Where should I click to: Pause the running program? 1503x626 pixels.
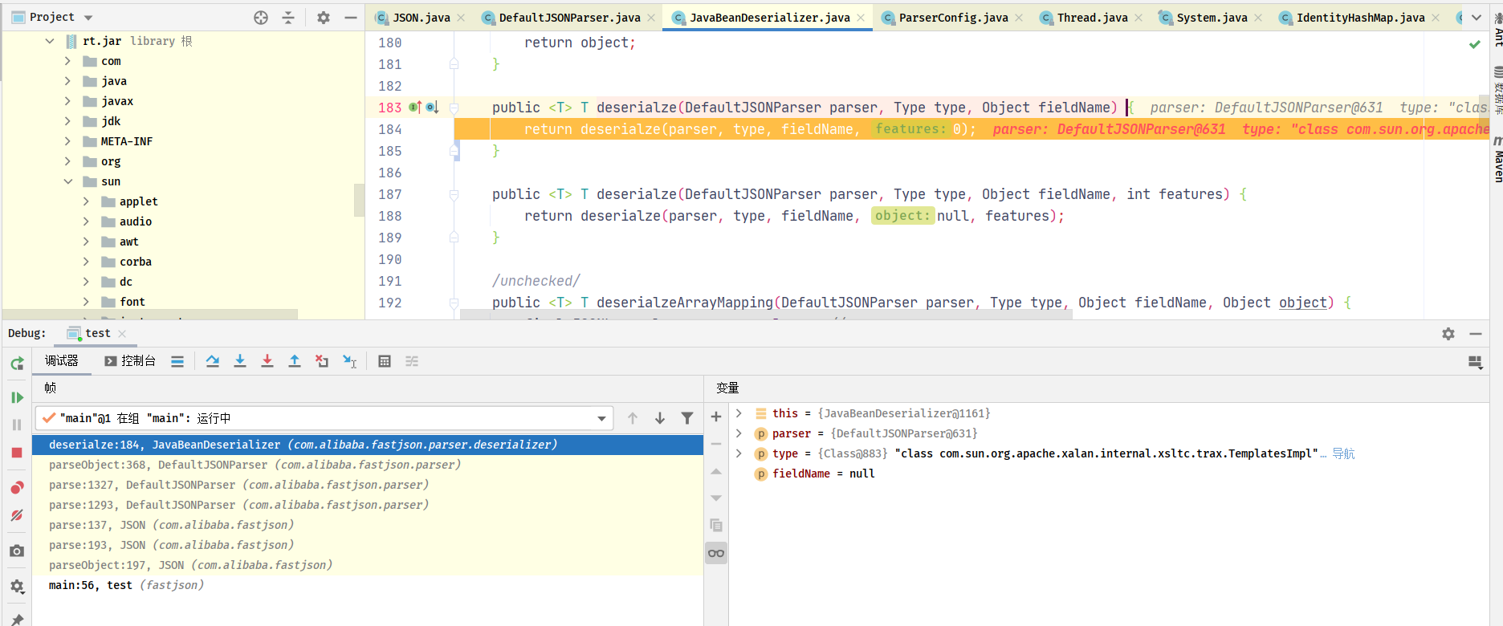pyautogui.click(x=17, y=425)
